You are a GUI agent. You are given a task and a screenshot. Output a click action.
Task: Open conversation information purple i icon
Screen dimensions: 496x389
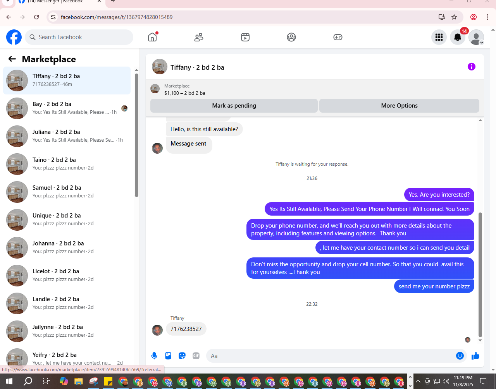click(x=472, y=67)
